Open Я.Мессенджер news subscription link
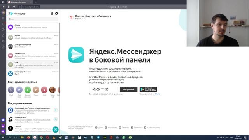Screen dimensions: 249x140 point(152,128)
